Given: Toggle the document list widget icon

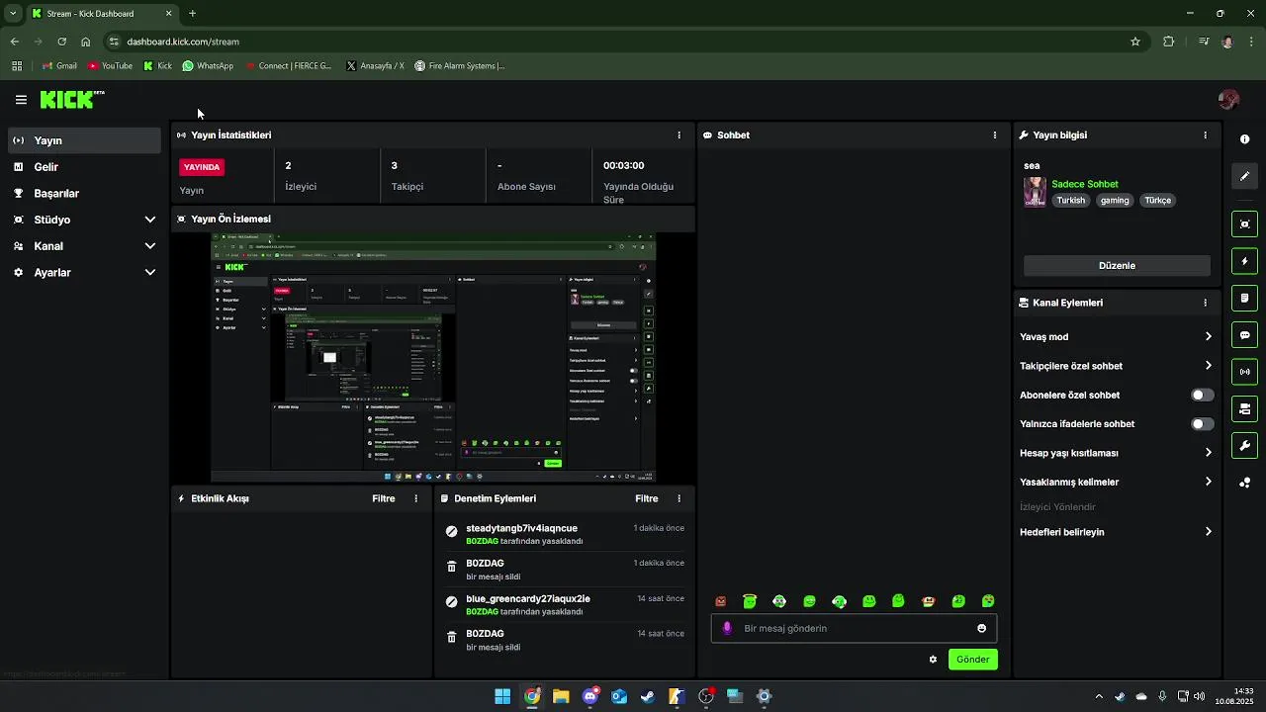Looking at the screenshot, I should [1244, 298].
